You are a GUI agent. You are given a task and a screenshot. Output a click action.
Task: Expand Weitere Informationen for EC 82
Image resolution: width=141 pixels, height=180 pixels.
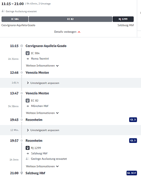[x=42, y=113]
